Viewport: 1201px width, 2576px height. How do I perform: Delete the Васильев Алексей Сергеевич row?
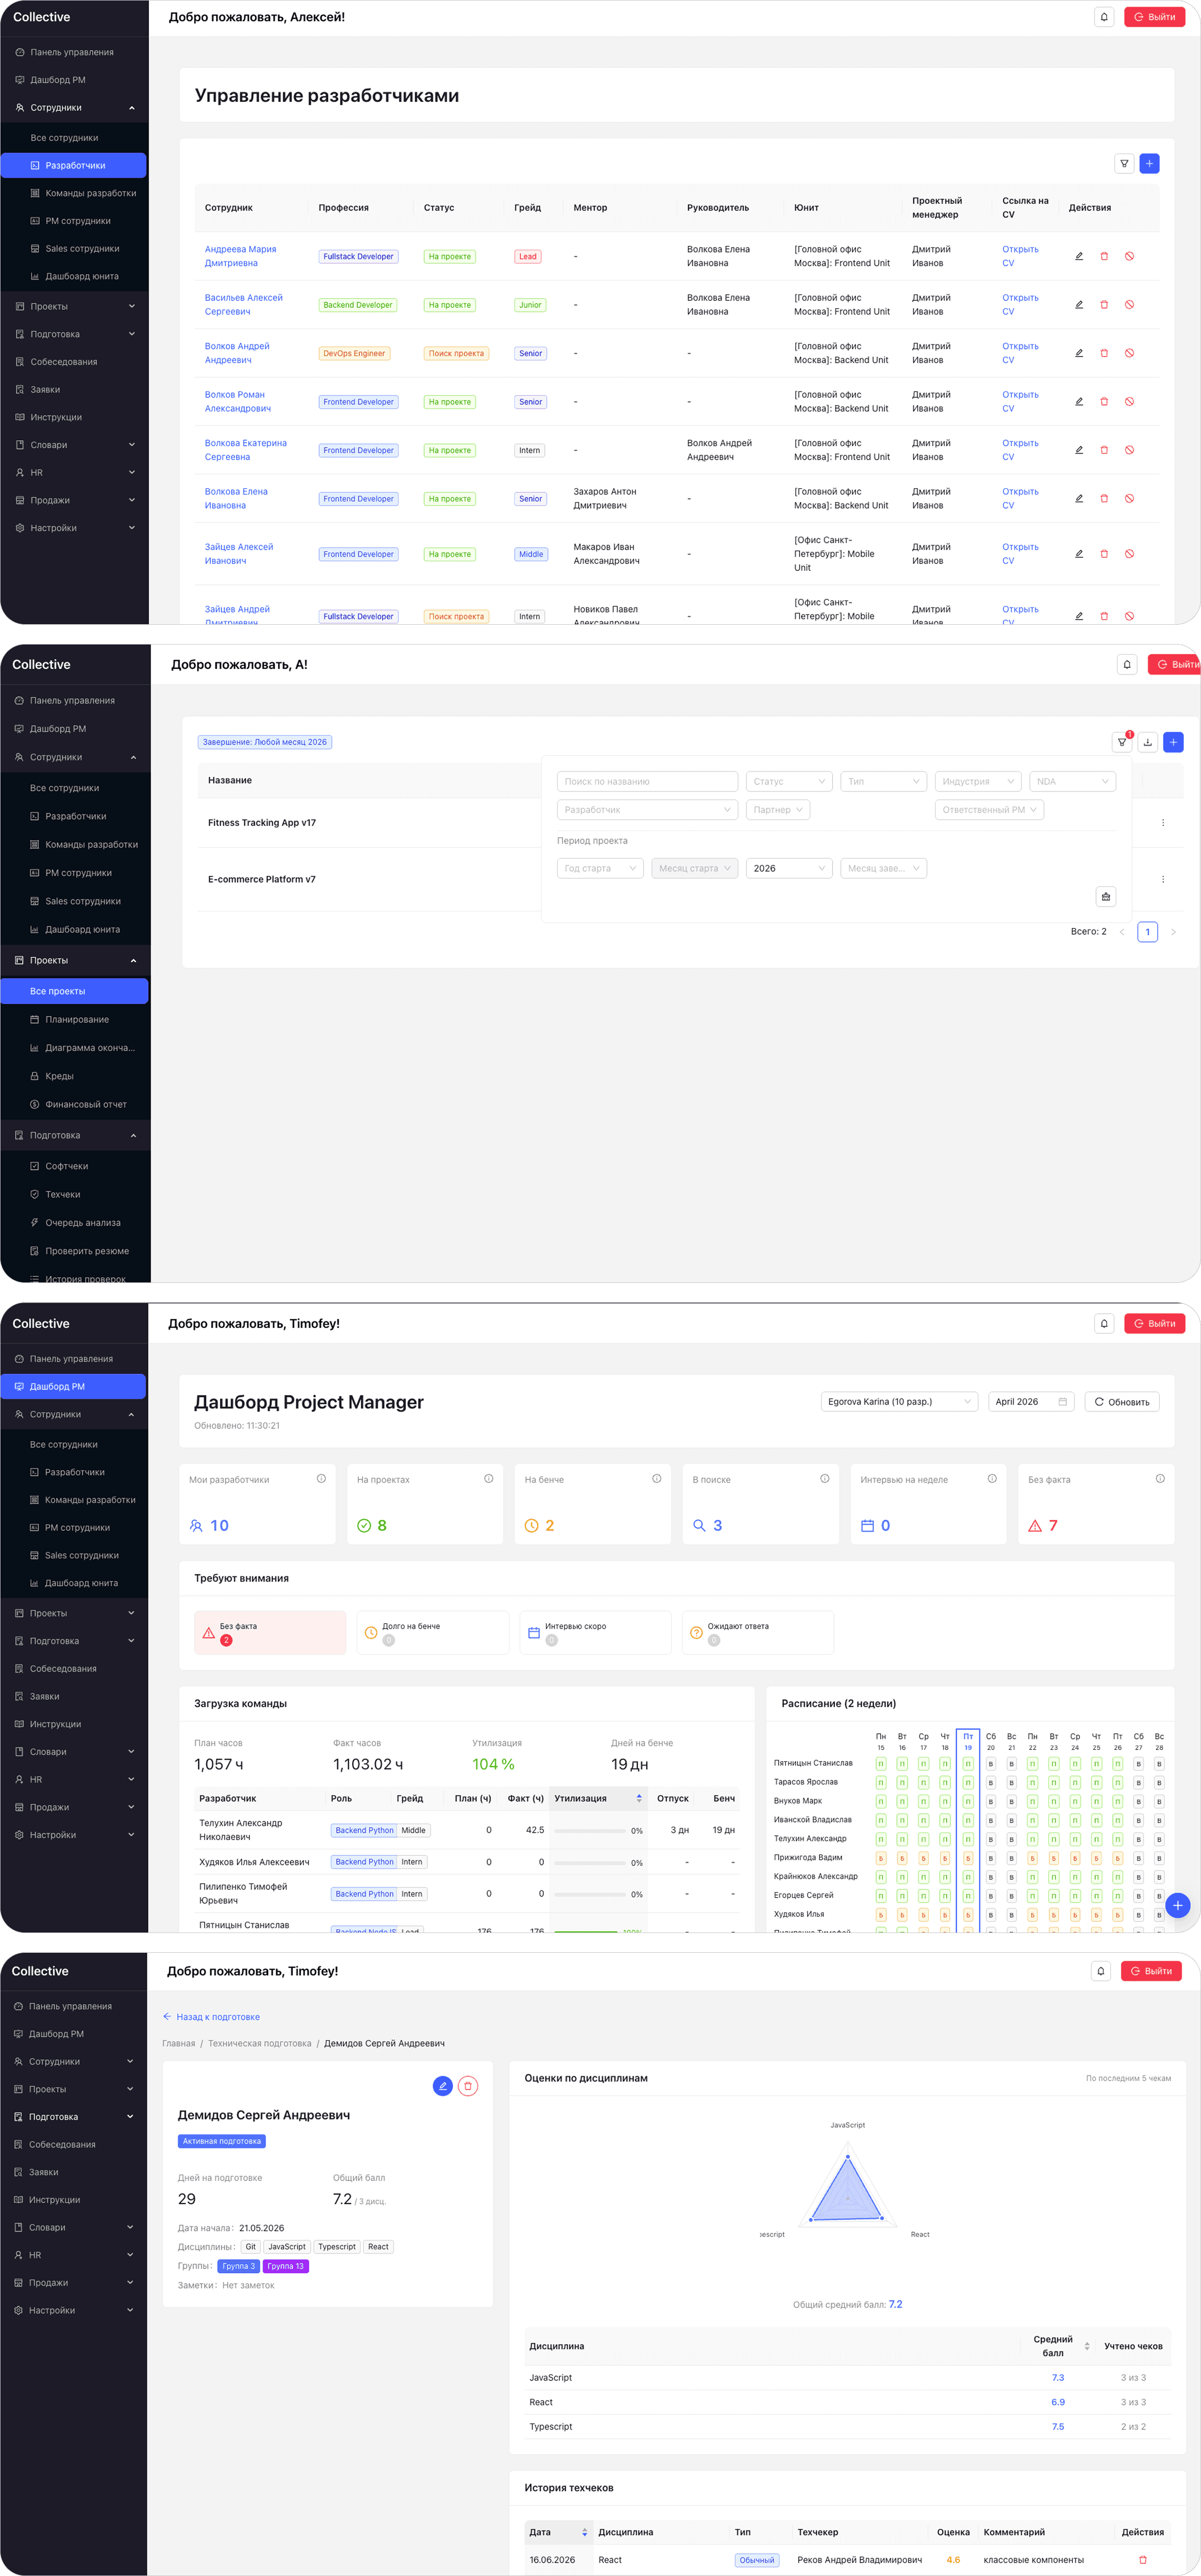pyautogui.click(x=1104, y=305)
